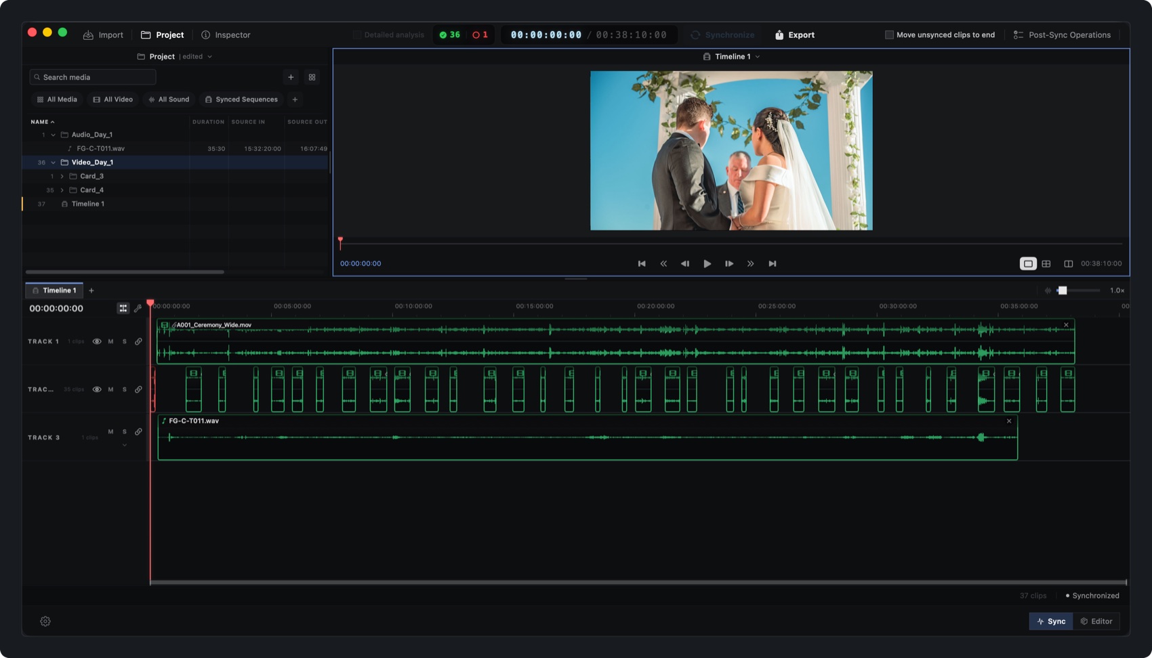
Task: Switch to the Project tab
Action: click(x=162, y=35)
